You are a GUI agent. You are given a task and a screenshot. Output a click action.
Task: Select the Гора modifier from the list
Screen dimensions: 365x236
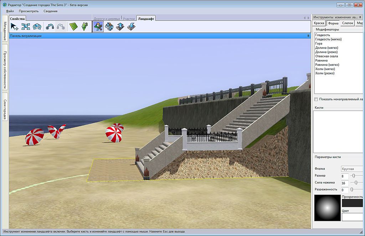click(x=319, y=43)
